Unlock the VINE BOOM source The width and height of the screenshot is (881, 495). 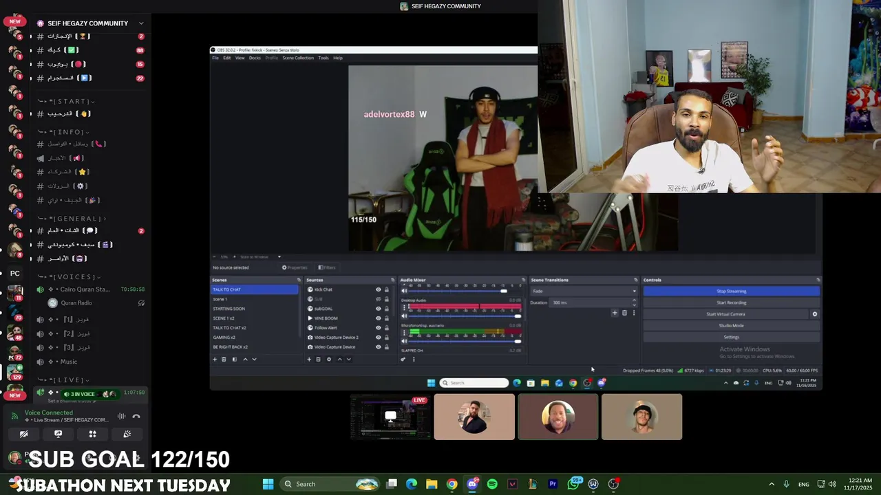(386, 318)
